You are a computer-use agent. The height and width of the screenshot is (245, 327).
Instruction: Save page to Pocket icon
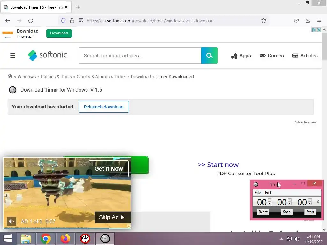(x=296, y=20)
